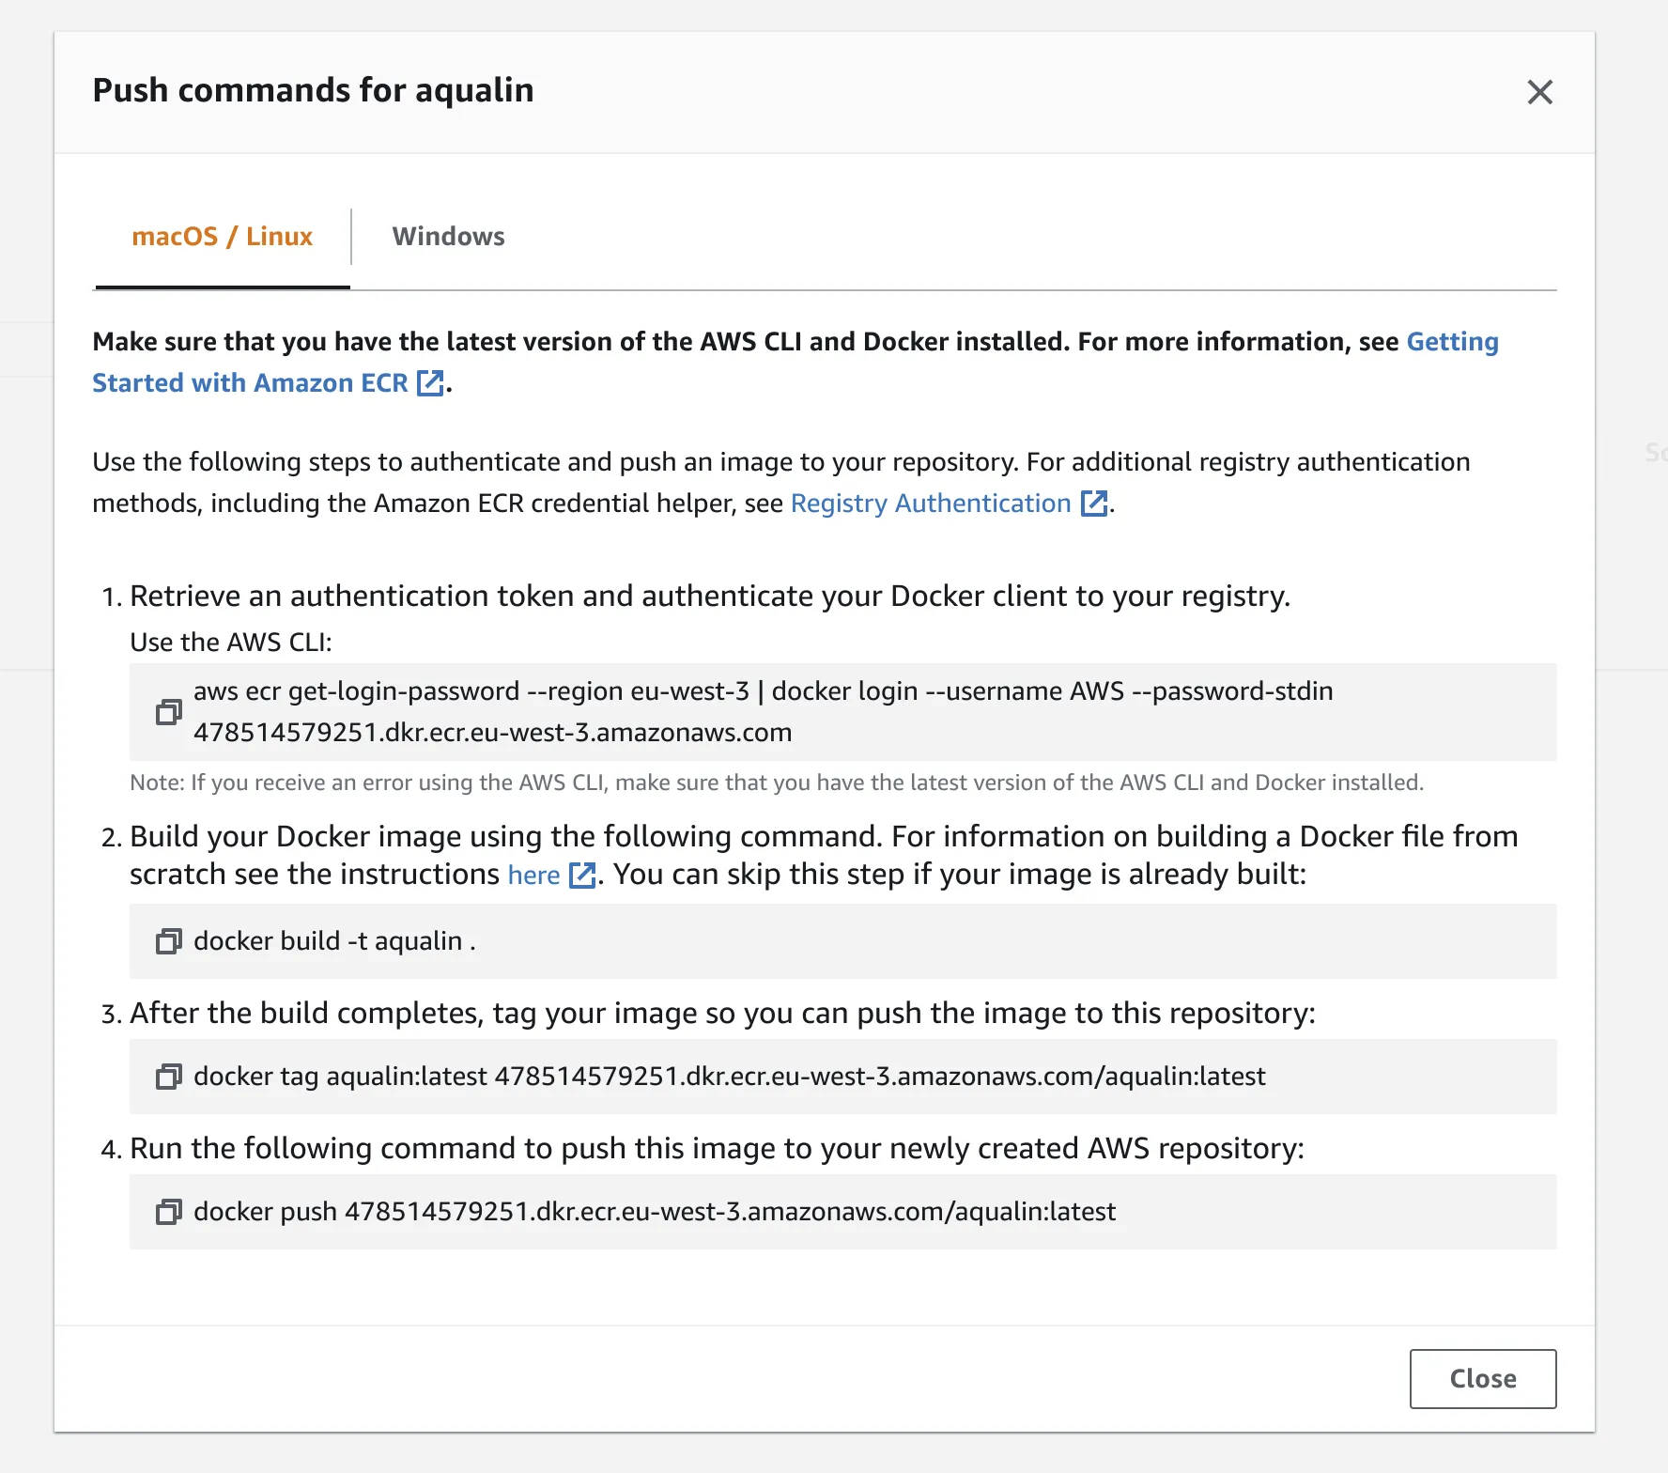The width and height of the screenshot is (1668, 1473).
Task: Click the AWS CLI error note text
Action: coord(776,783)
